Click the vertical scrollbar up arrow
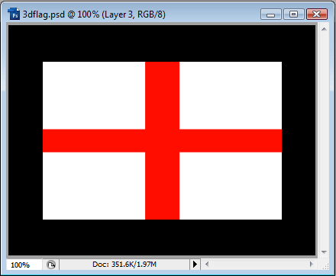 pyautogui.click(x=324, y=29)
